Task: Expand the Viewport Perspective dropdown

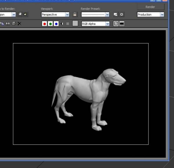Action: [x=67, y=14]
